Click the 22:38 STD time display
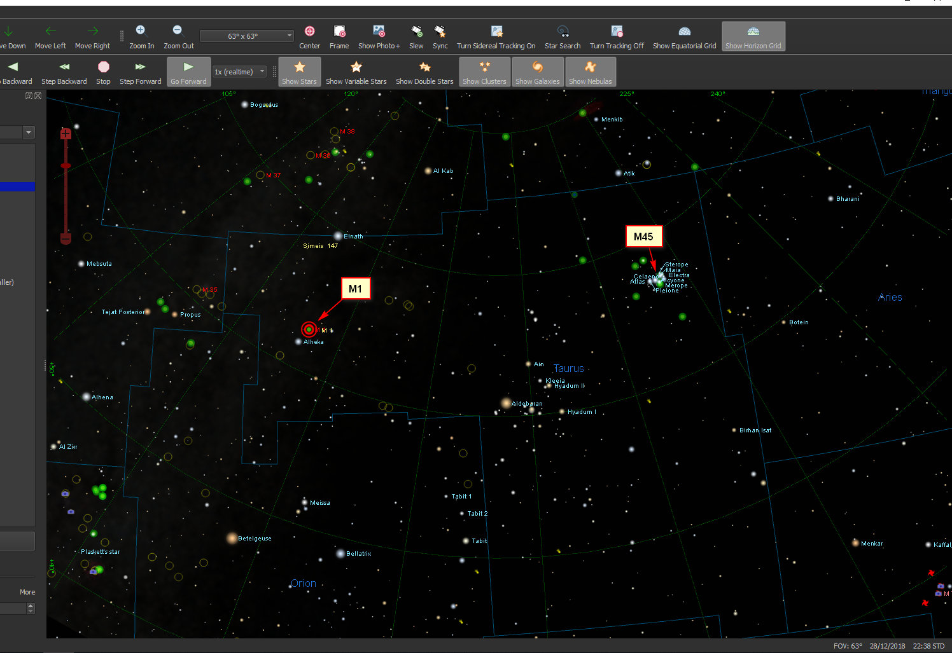This screenshot has width=952, height=653. [x=928, y=646]
